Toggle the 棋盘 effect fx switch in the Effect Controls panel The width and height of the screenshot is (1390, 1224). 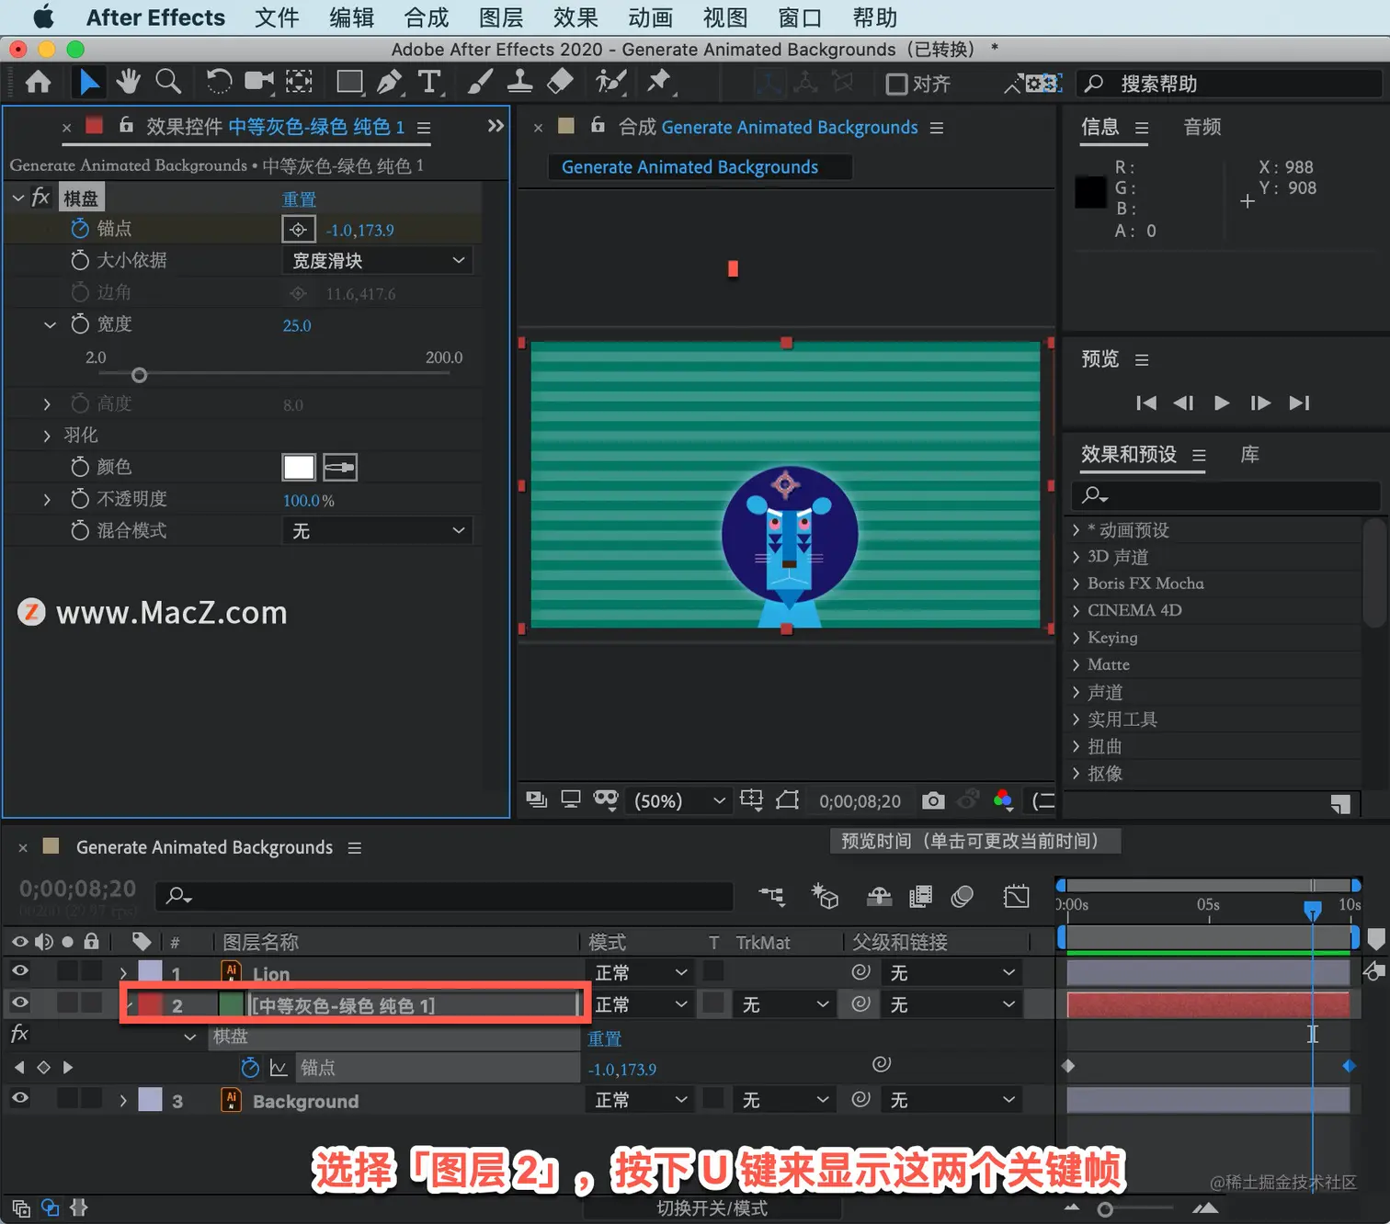click(x=40, y=198)
